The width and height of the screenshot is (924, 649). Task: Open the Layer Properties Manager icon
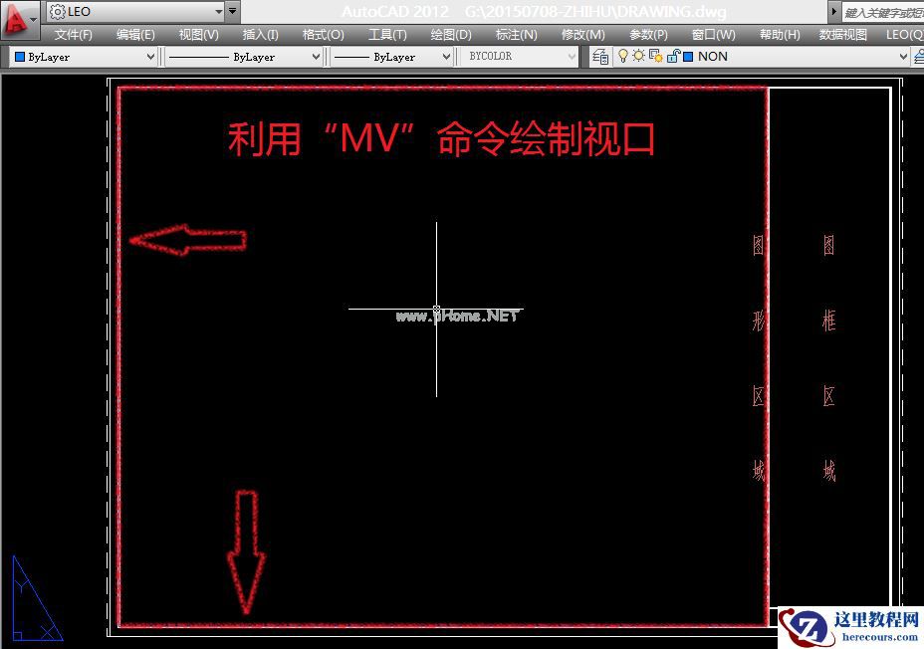tap(600, 57)
